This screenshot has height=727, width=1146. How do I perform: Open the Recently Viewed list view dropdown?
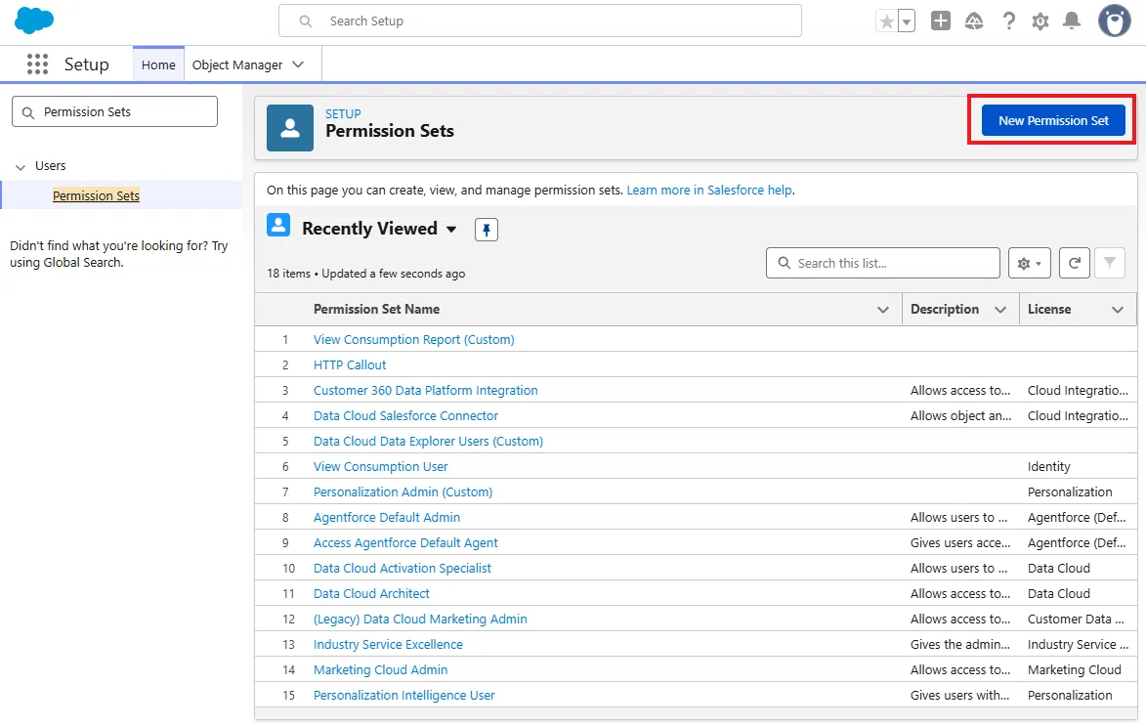(x=451, y=230)
